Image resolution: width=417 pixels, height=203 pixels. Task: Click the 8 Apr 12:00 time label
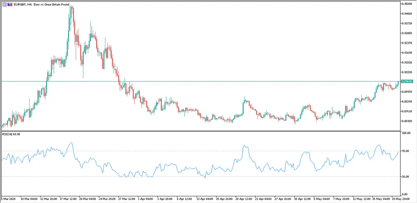[x=184, y=200]
